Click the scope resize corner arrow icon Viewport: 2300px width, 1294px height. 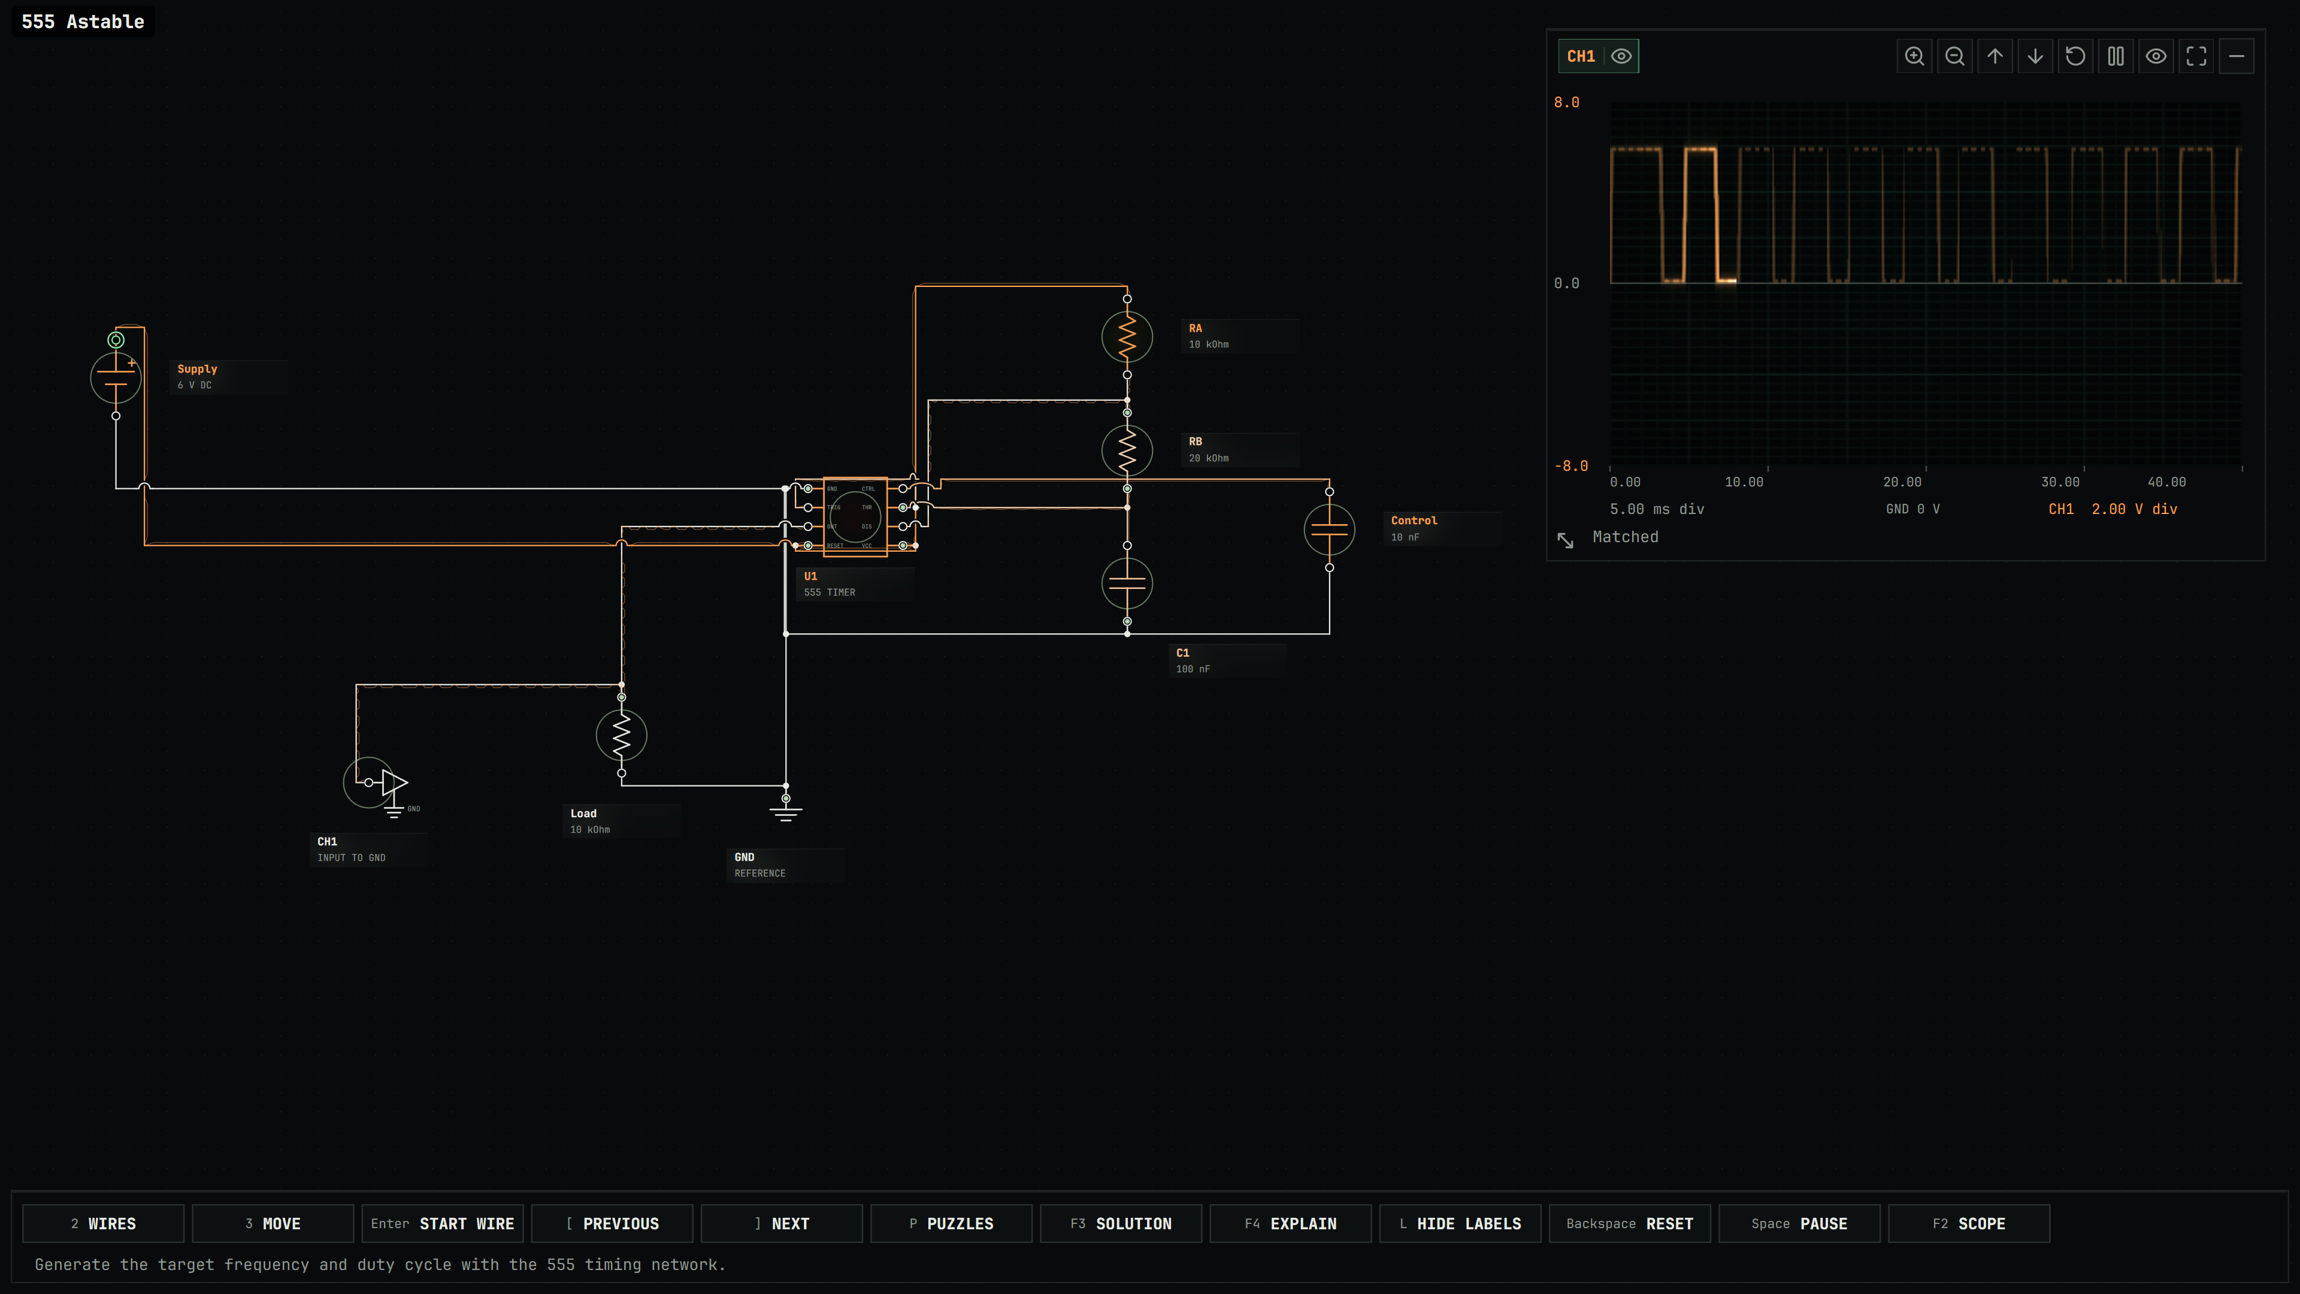(x=1565, y=539)
